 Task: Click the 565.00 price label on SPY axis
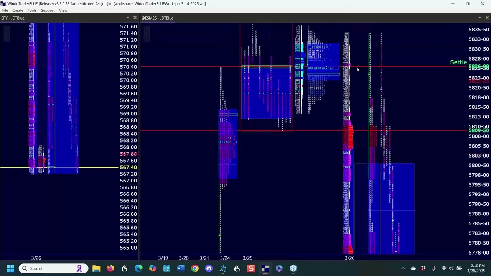point(129,248)
